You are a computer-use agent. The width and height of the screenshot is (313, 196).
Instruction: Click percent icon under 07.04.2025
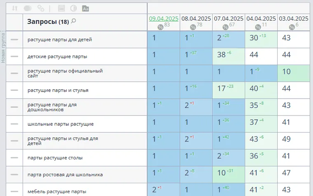tap(225, 27)
